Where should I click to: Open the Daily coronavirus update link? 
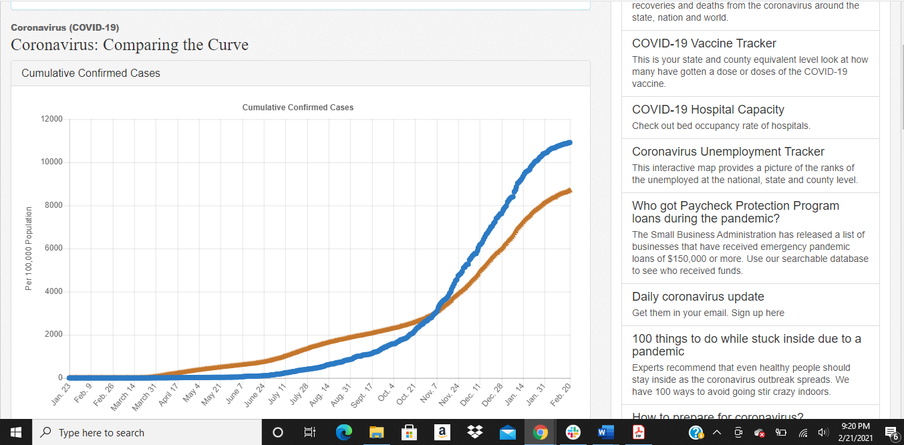click(698, 297)
